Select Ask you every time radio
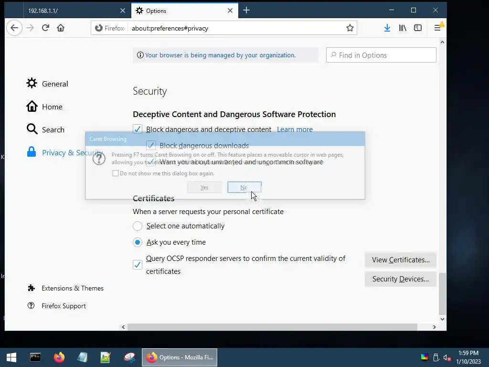The height and width of the screenshot is (367, 489). (138, 242)
